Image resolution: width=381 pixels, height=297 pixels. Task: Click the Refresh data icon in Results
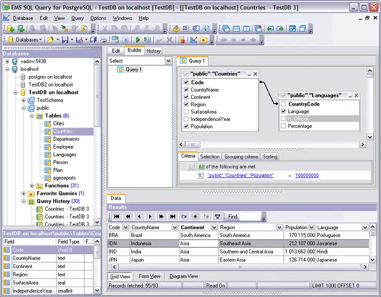pyautogui.click(x=184, y=217)
